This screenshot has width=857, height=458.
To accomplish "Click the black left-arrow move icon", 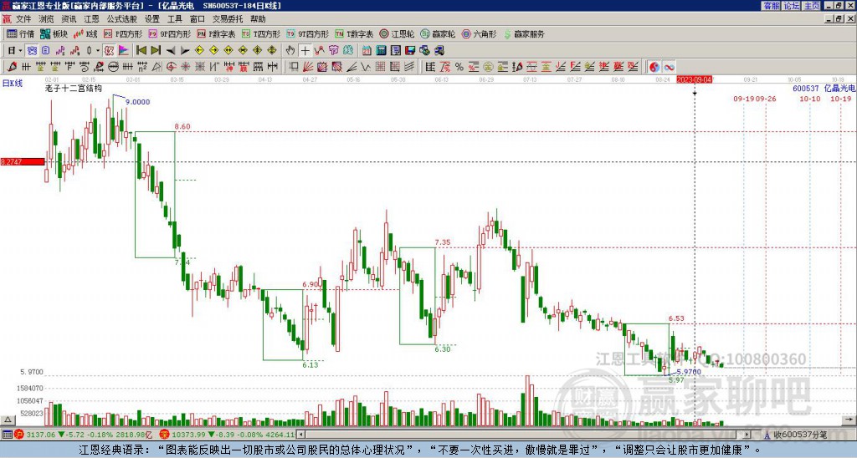I will point(171,51).
